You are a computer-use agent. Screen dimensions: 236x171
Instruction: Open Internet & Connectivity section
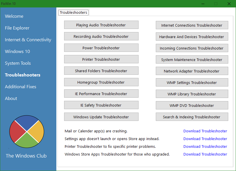click(x=28, y=40)
